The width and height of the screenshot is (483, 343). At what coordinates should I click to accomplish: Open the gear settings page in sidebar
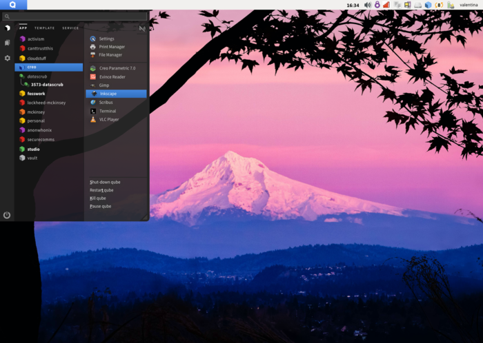[x=8, y=58]
